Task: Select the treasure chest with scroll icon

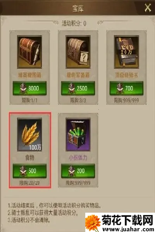Action: tap(29, 52)
